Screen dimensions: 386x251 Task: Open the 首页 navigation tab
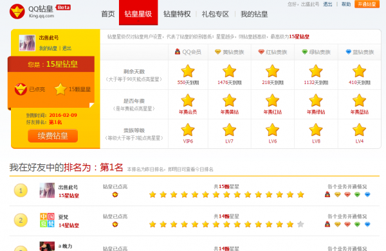[108, 14]
